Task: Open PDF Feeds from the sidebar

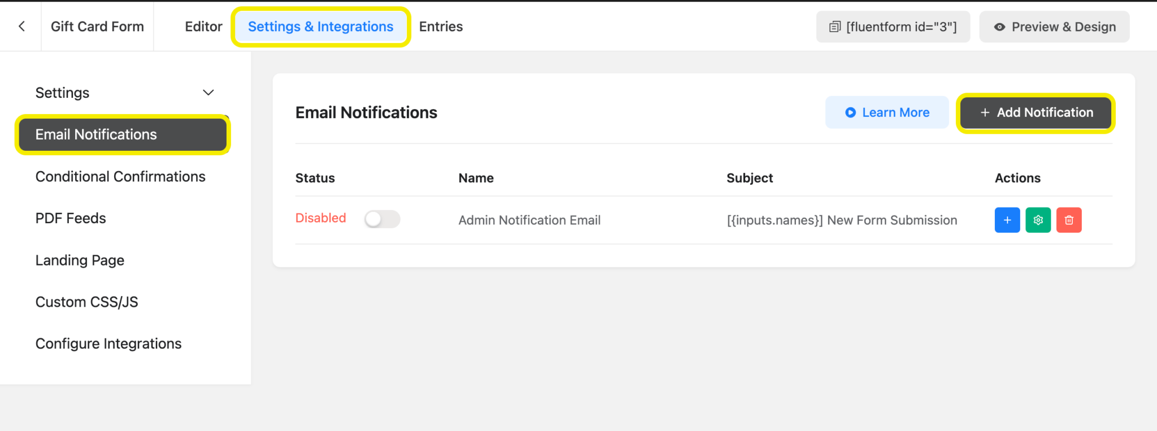Action: (71, 218)
